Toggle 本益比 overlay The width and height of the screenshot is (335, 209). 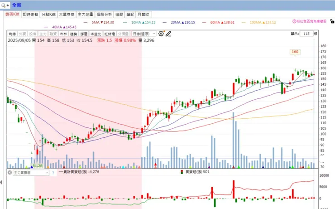click(x=96, y=34)
